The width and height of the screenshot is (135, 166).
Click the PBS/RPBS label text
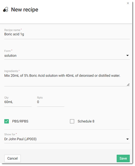coord(20,121)
